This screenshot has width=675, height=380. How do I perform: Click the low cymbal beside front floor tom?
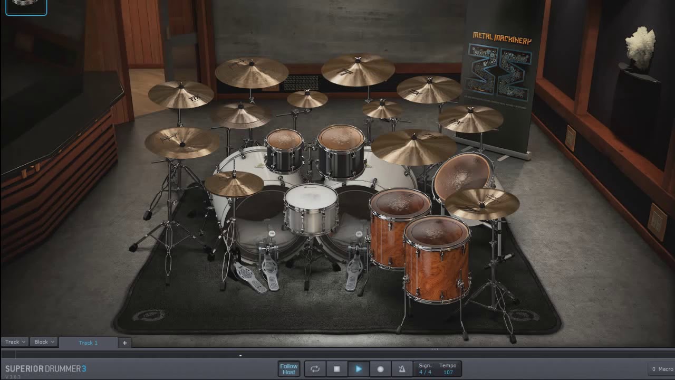coord(482,204)
